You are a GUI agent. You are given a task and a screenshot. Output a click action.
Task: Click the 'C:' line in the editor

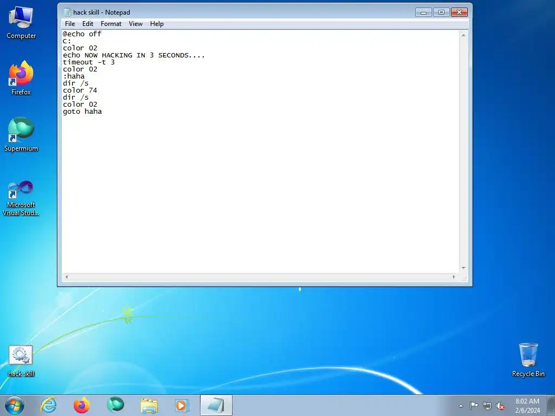(x=67, y=41)
